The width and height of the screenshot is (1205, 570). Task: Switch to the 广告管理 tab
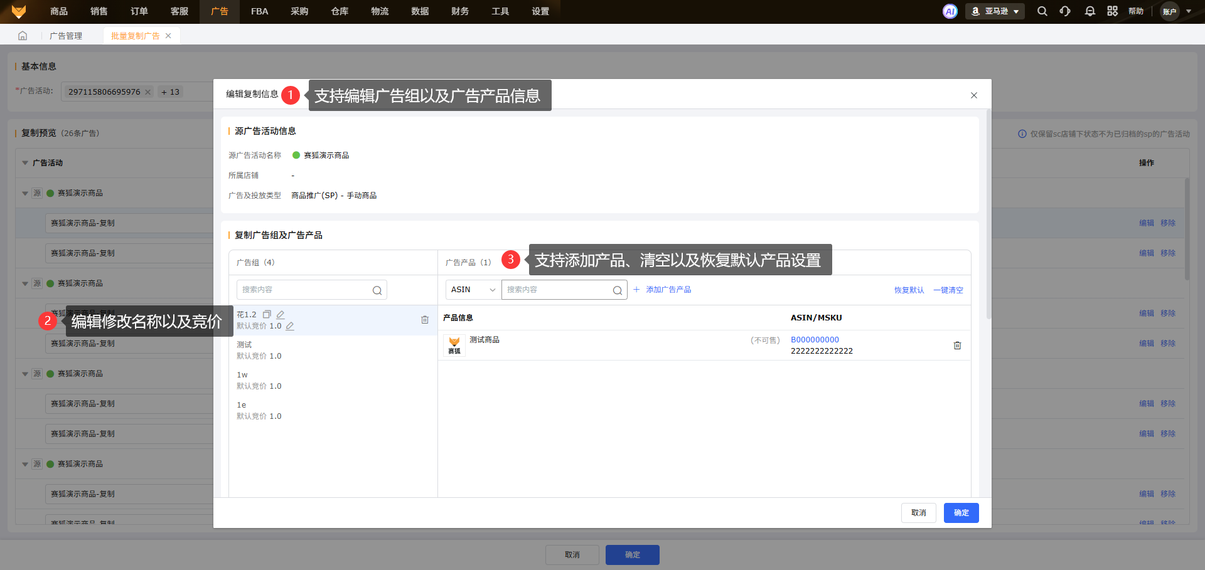tap(66, 36)
